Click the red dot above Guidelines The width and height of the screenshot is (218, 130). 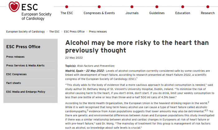[x=157, y=6]
